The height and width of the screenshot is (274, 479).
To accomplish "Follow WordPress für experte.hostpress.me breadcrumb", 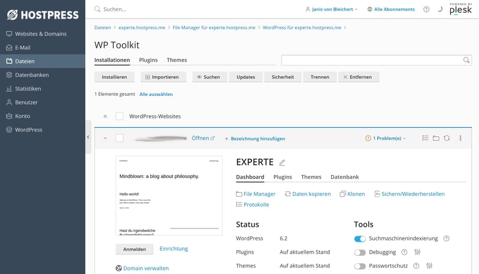I will coord(302,28).
